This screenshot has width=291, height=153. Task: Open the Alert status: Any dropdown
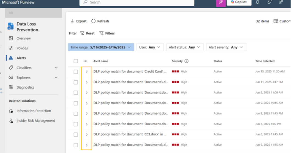(x=185, y=47)
